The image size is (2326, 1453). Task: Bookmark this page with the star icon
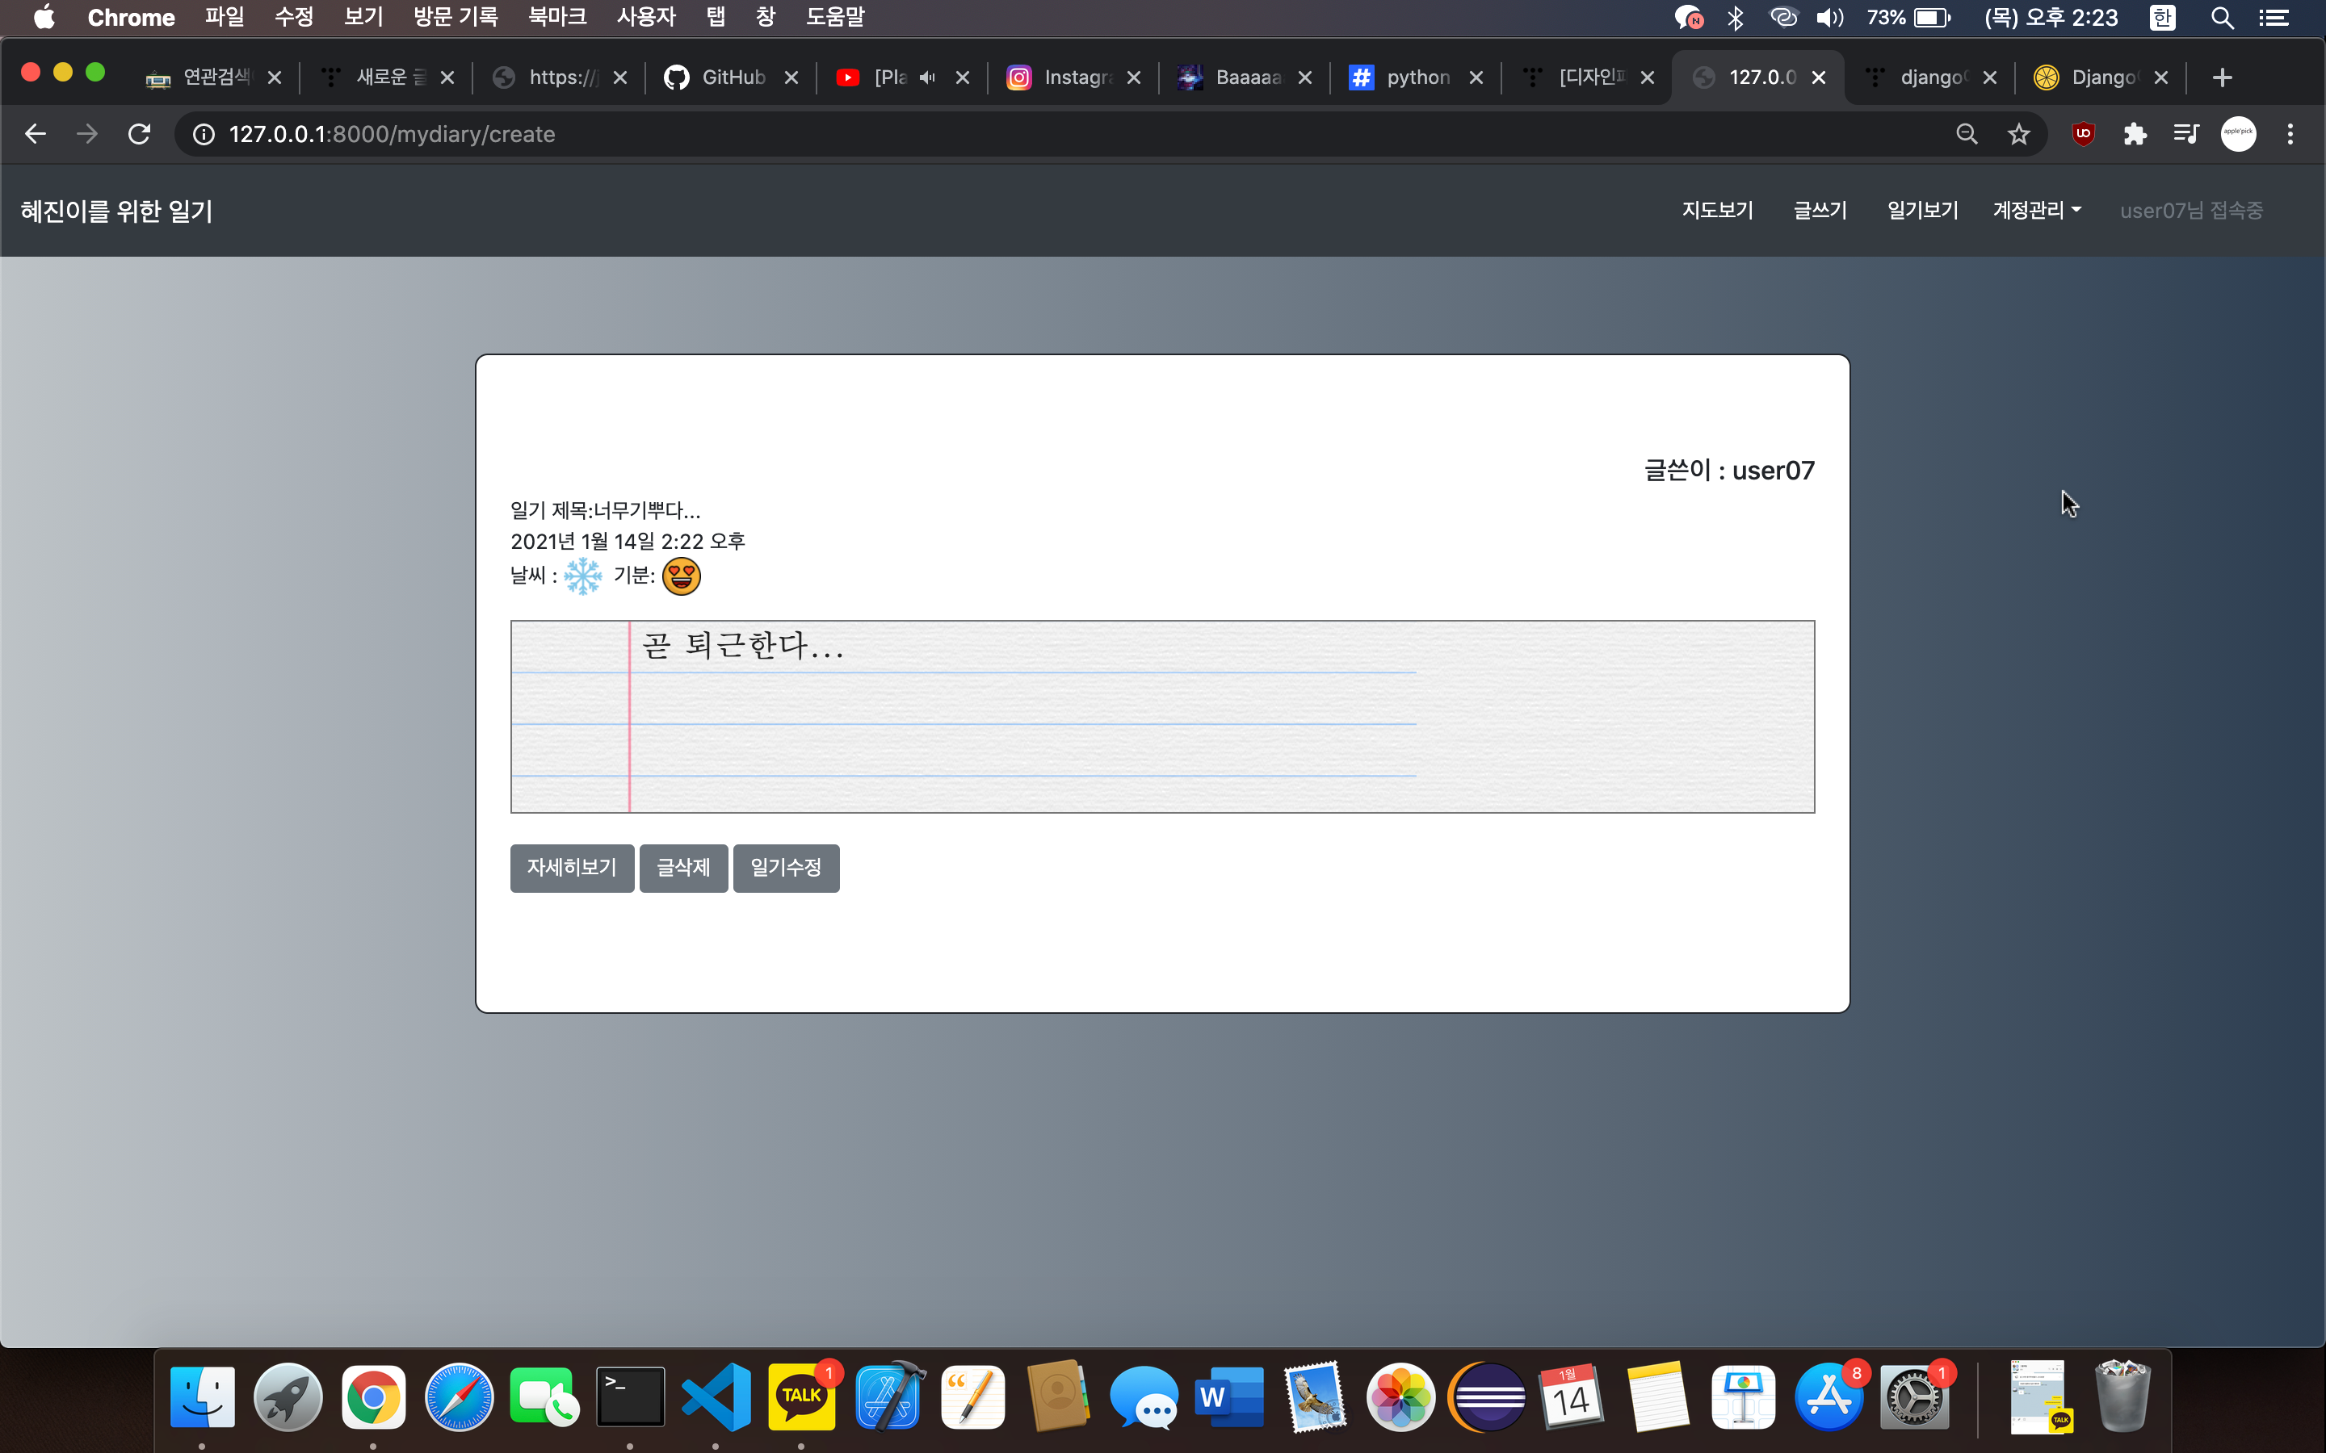[x=2018, y=133]
